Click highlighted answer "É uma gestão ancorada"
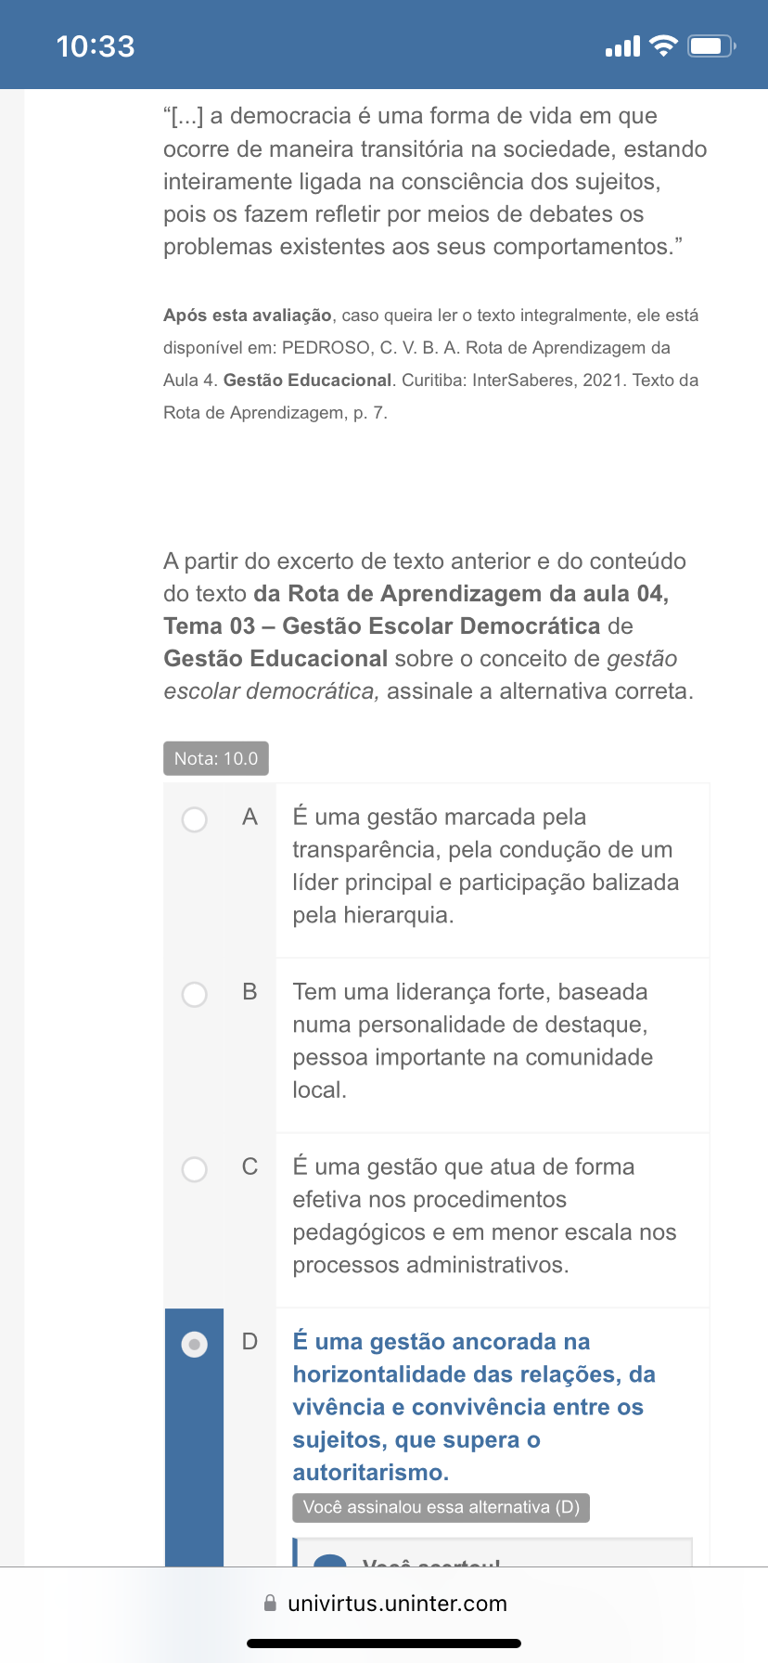 (474, 1407)
